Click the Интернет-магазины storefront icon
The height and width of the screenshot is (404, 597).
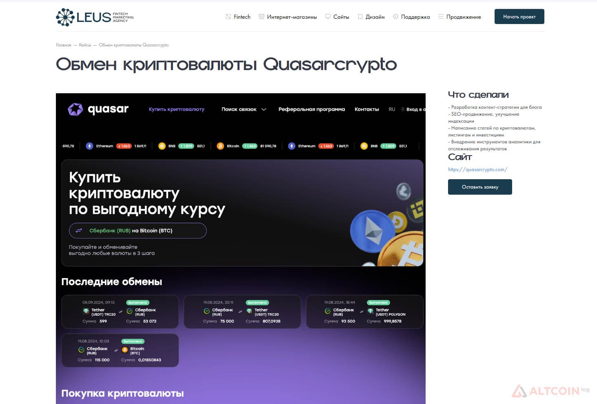[262, 17]
